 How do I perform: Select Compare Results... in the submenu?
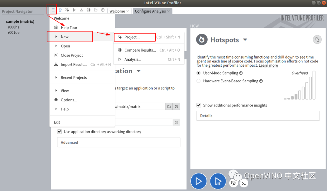click(x=149, y=50)
